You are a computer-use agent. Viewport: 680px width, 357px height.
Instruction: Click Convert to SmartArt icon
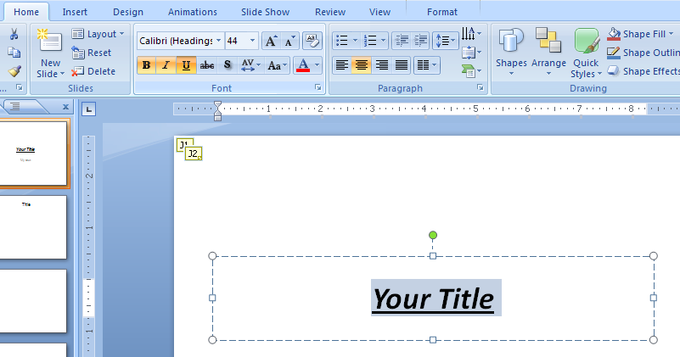tap(471, 70)
